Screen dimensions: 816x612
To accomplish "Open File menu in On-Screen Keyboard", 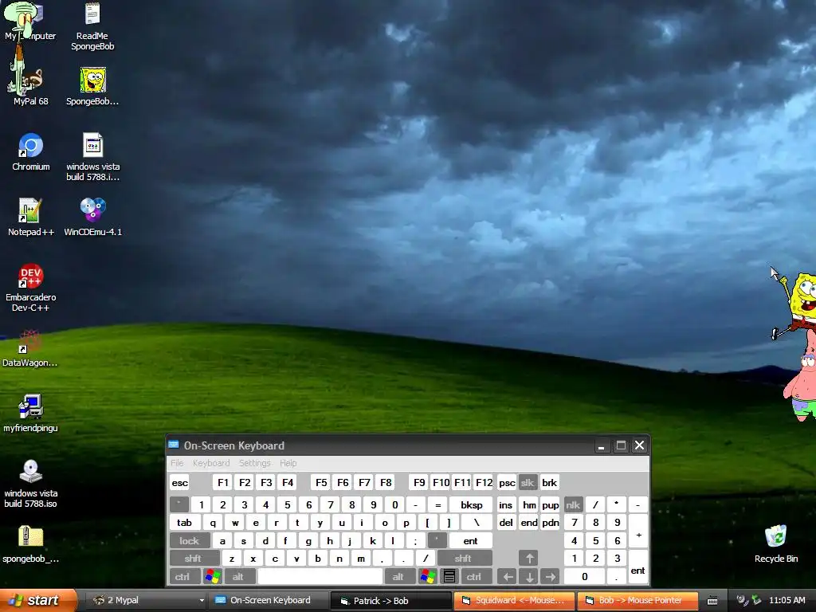I will [177, 463].
